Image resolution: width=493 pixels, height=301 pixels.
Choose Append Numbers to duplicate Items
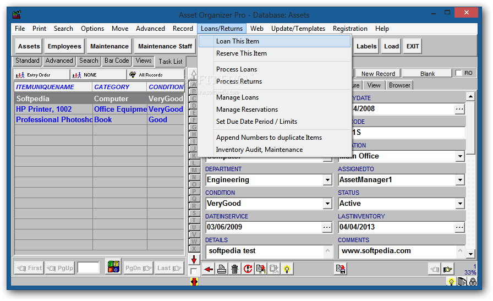pos(275,138)
